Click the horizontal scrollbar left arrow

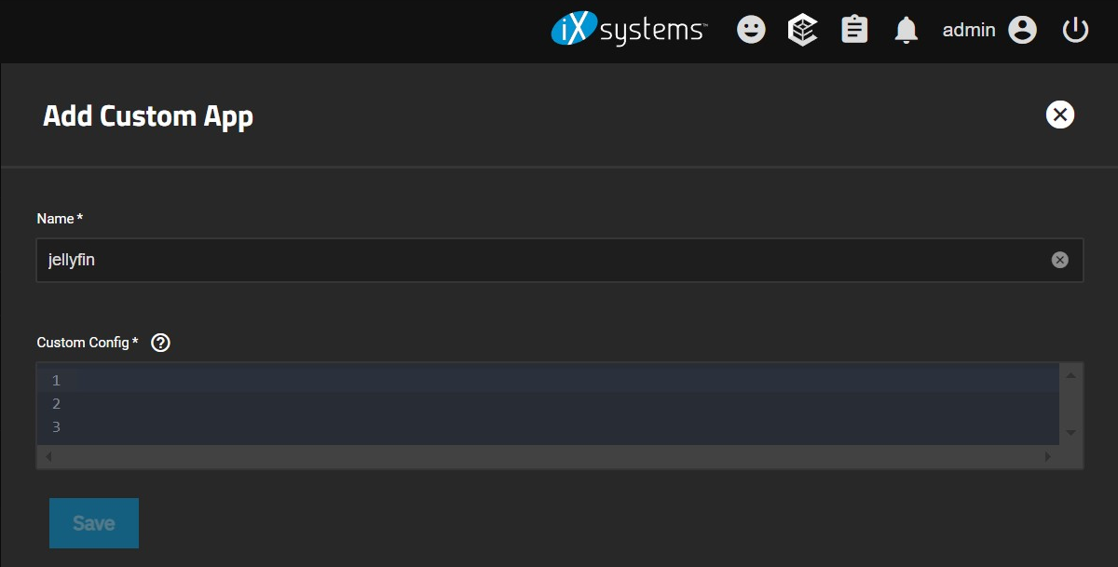(48, 456)
